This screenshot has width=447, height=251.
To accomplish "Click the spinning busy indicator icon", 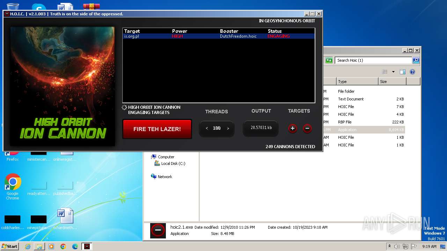I will 124,107.
